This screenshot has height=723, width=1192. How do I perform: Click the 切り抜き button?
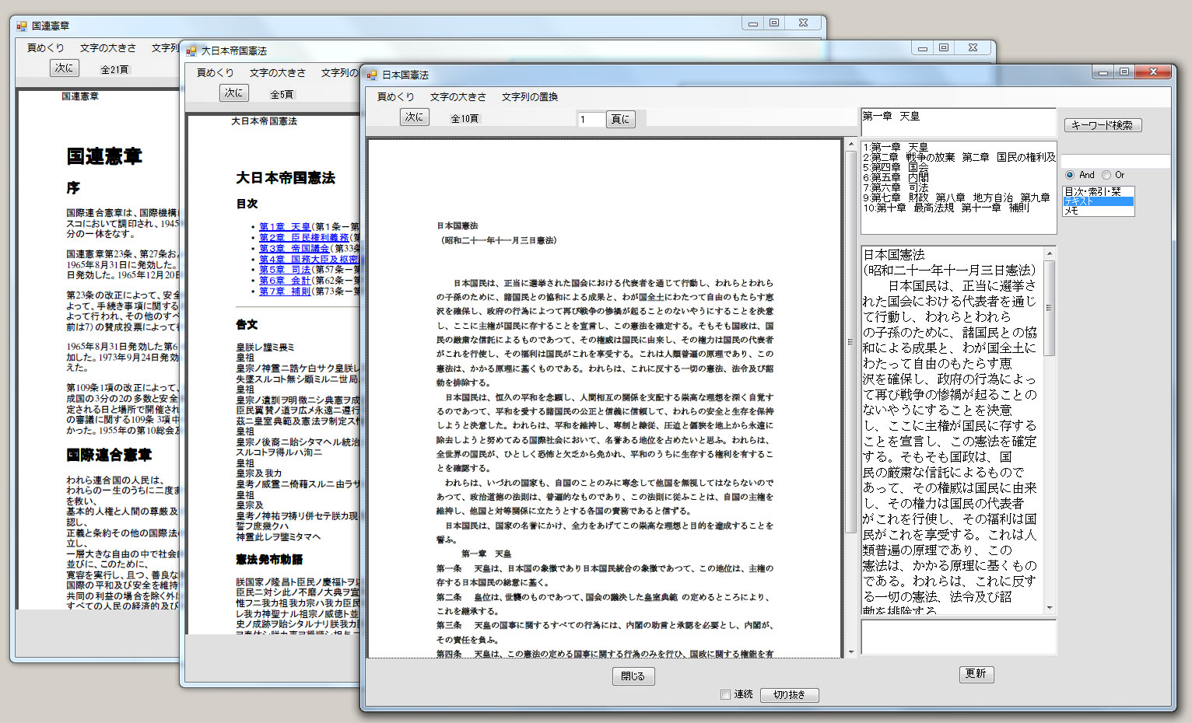tap(789, 695)
